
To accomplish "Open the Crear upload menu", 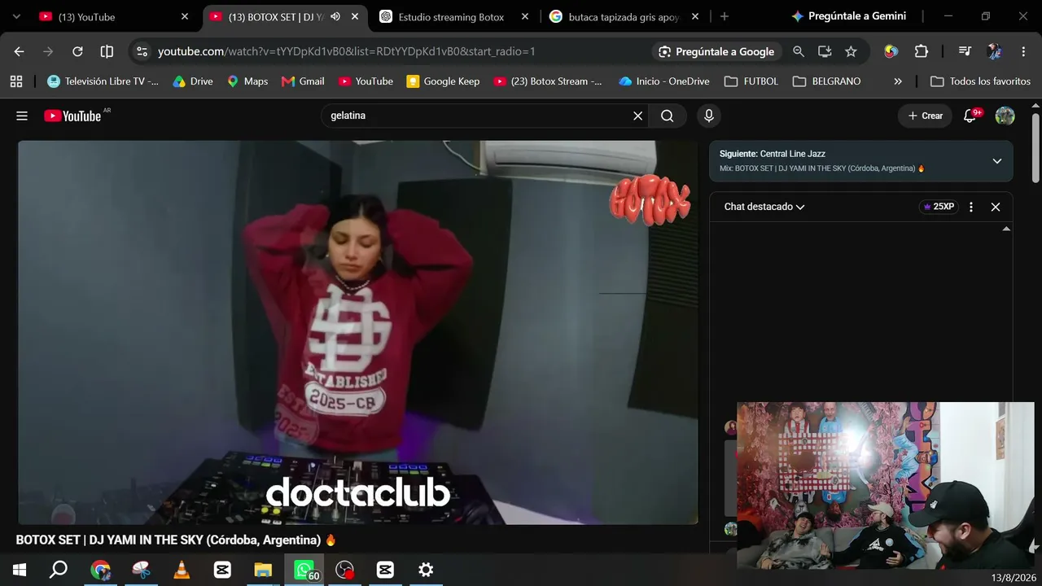I will click(x=925, y=116).
